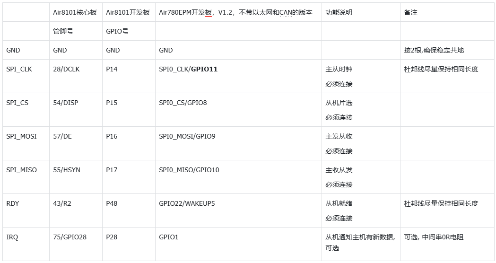Click the 从机片选 description text
Viewport: 496px width, 263px height.
click(339, 103)
